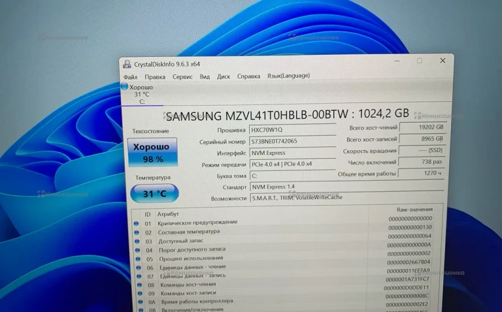Viewport: 502px width, 312px height.
Task: Click the Буква тома field C:
Action: (x=292, y=176)
